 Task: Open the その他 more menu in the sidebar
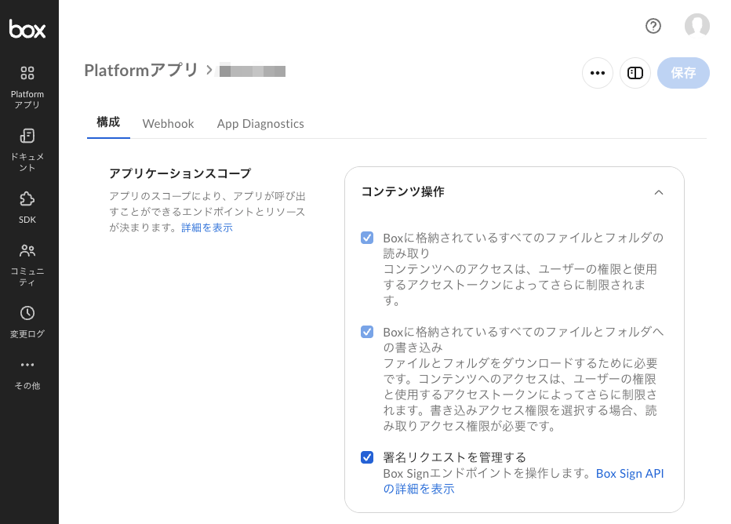(x=27, y=375)
